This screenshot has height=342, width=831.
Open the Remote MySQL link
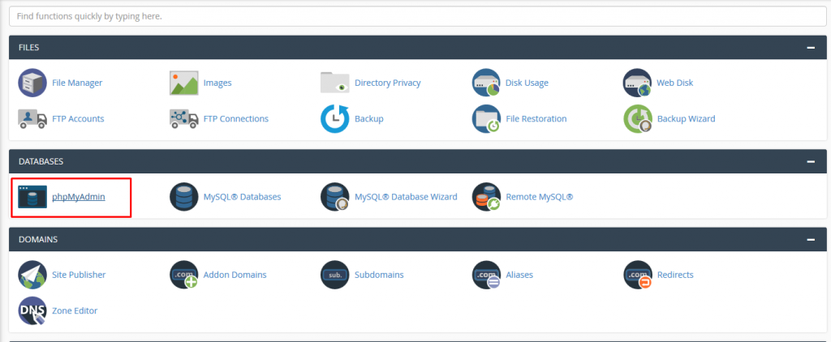539,197
